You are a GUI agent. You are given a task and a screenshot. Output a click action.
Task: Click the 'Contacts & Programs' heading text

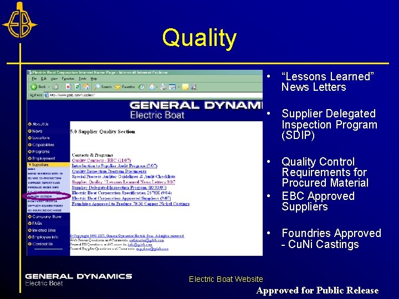click(x=93, y=155)
